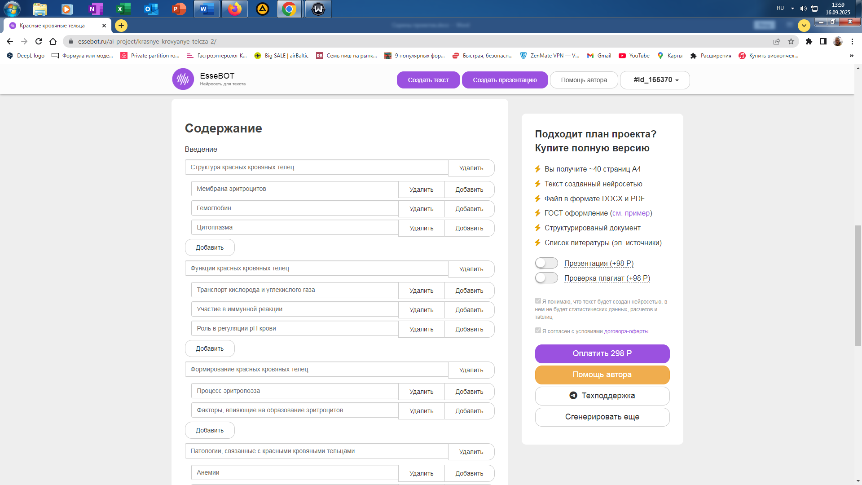Click the Гемоглобин section input field

[x=295, y=208]
